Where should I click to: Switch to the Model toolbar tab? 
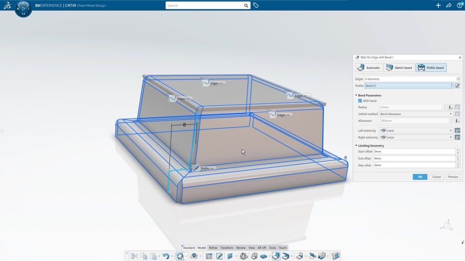pyautogui.click(x=201, y=247)
